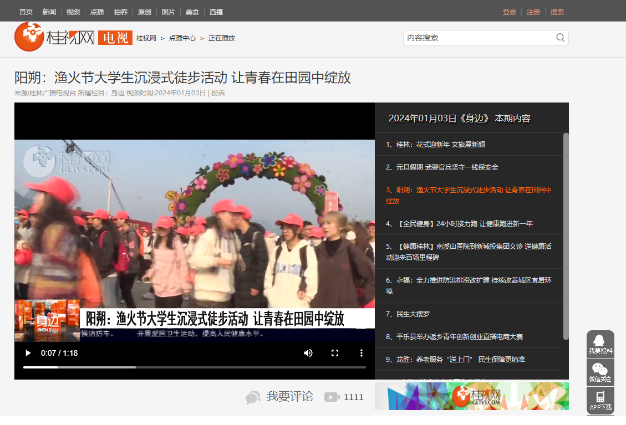Open 我要报料 sidebar icon

pos(600,344)
